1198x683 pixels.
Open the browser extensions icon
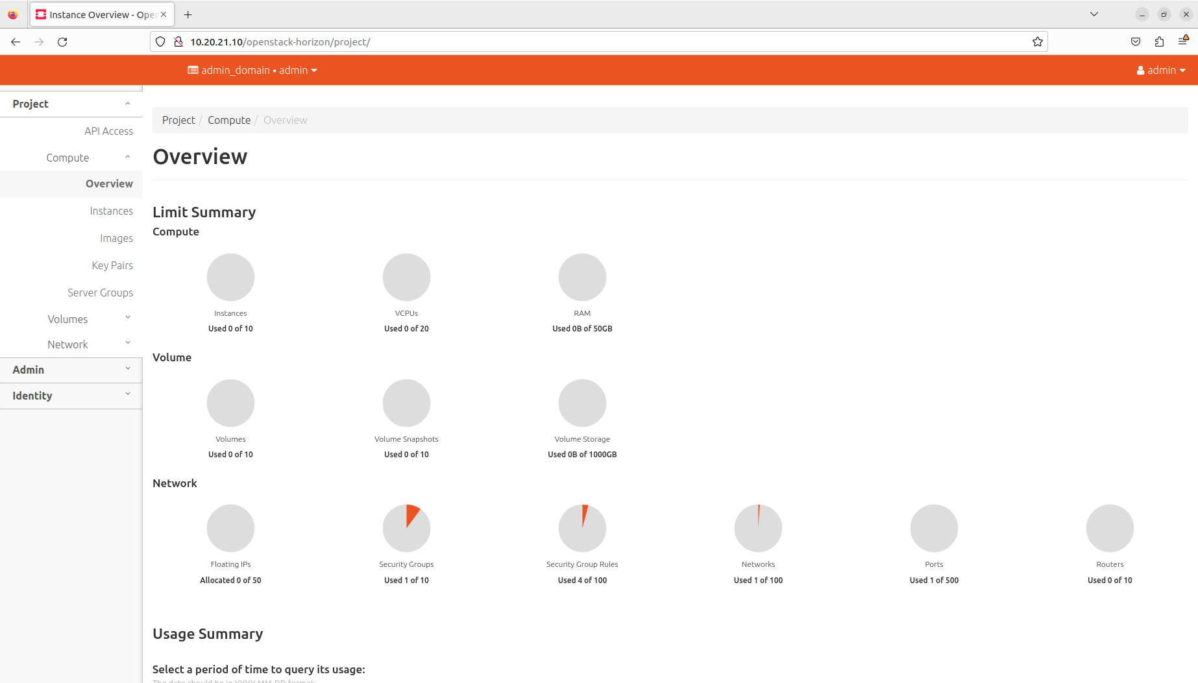[1159, 42]
